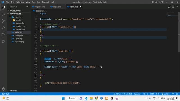Open the Manage gear menu
This screenshot has height=101, width=180.
coord(3,89)
